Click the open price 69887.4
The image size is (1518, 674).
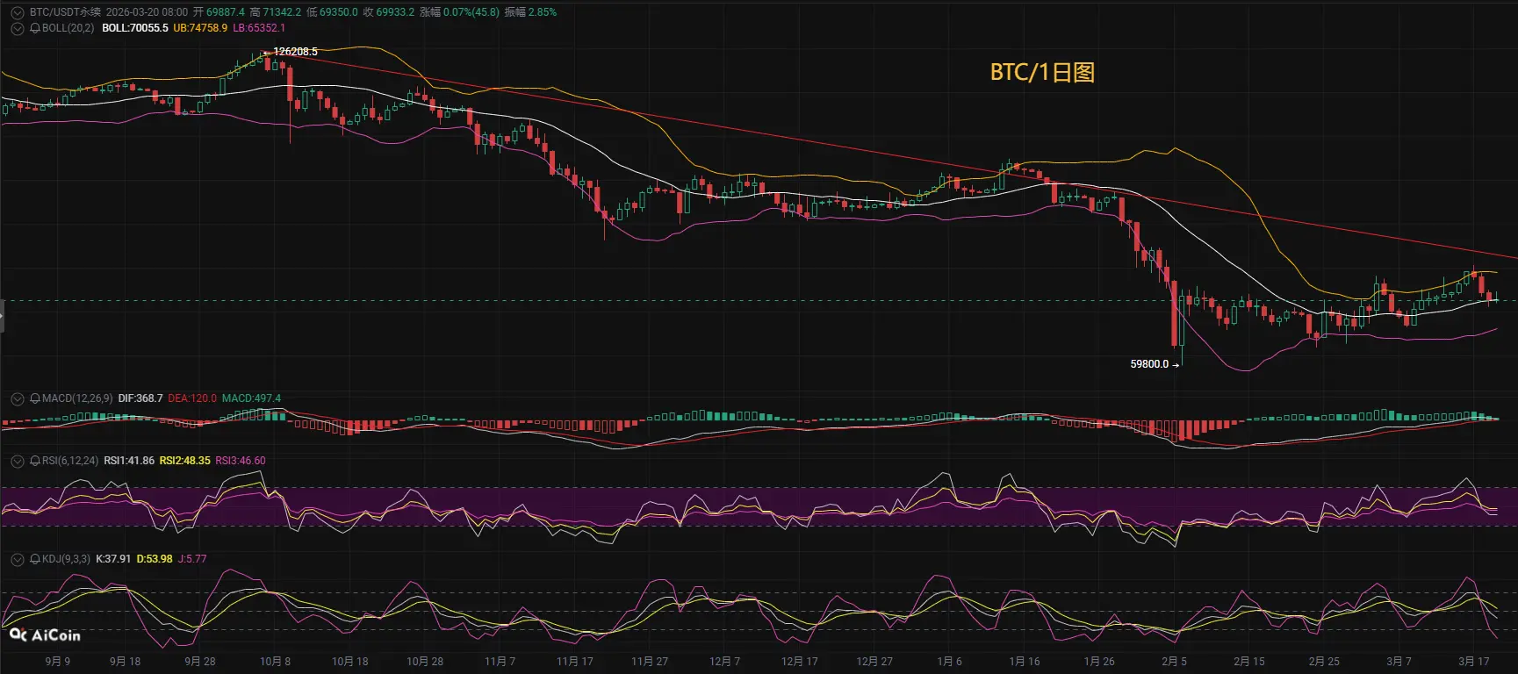(x=226, y=12)
